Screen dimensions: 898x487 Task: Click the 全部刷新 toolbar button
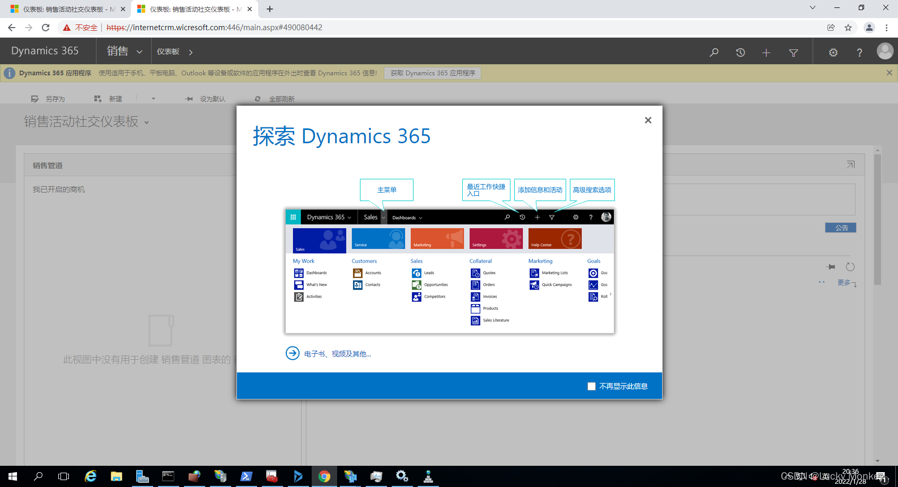tap(275, 99)
